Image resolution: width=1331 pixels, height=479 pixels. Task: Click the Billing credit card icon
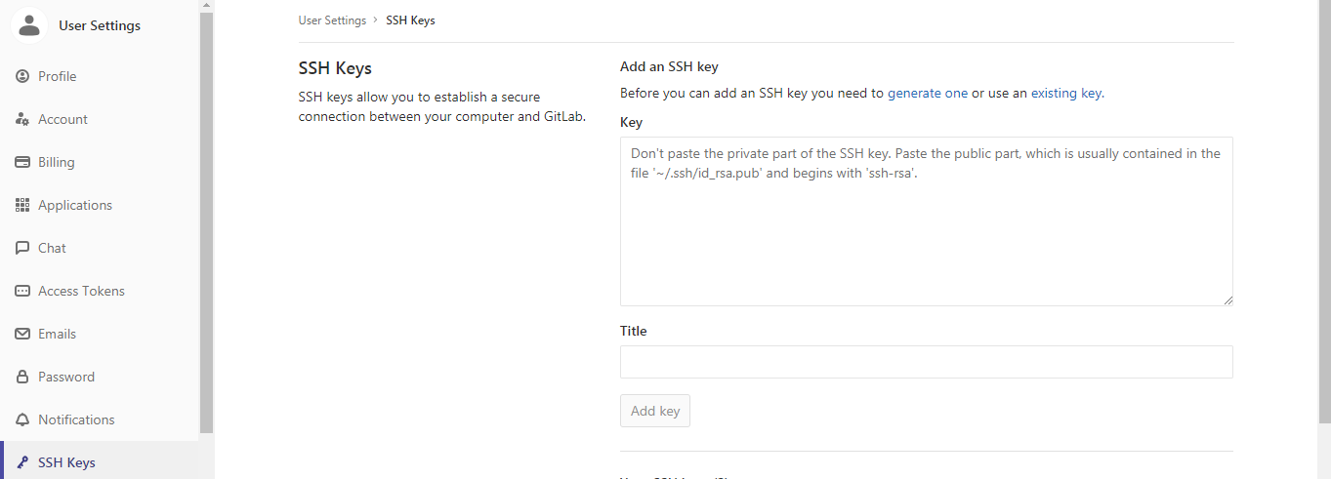click(x=22, y=162)
